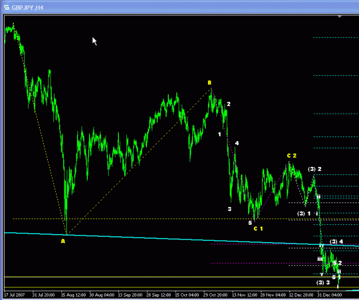Screen dimensions: 359x300
Task: Click the 13 Nov 12:00 time label
Action: pyautogui.click(x=244, y=295)
